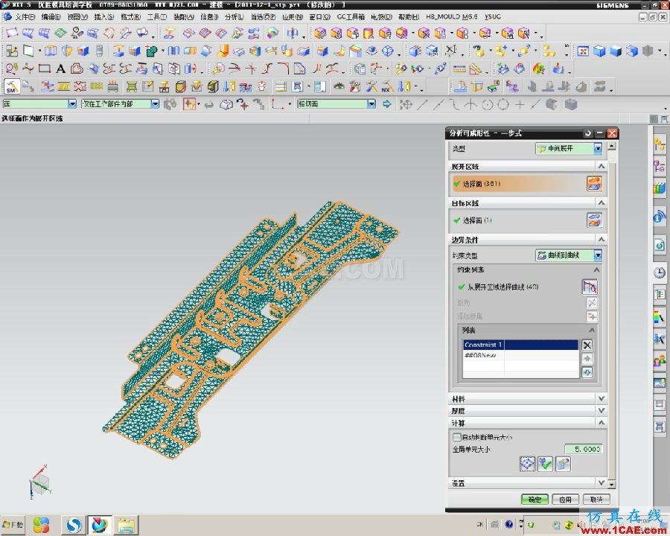Select the rectangle sketch tool

click(x=45, y=68)
